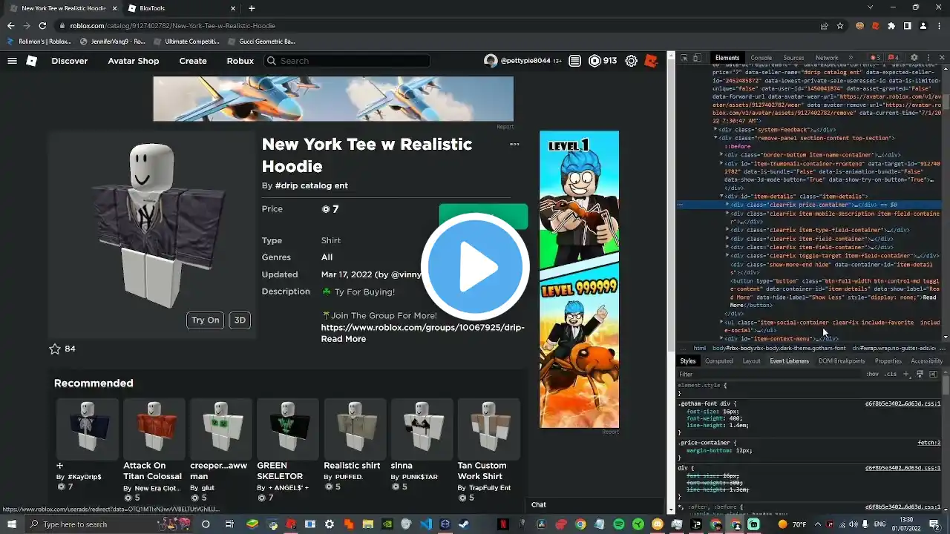Click the d6f8b5e3402 stylesheet link for .gotham-font
Screen dimensions: 950x534
[902, 403]
